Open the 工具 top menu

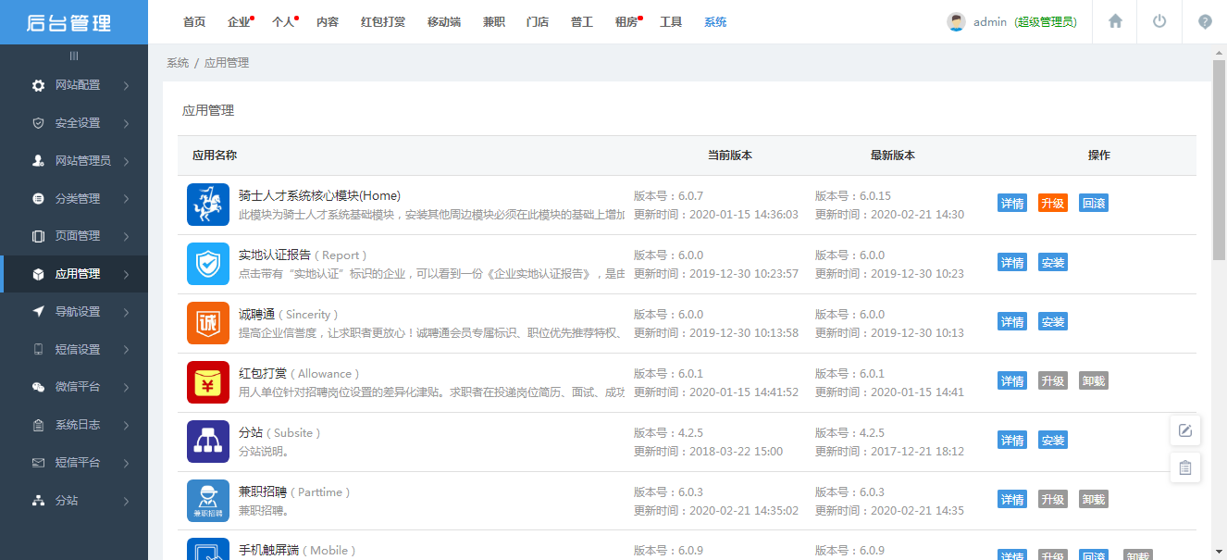click(x=671, y=22)
